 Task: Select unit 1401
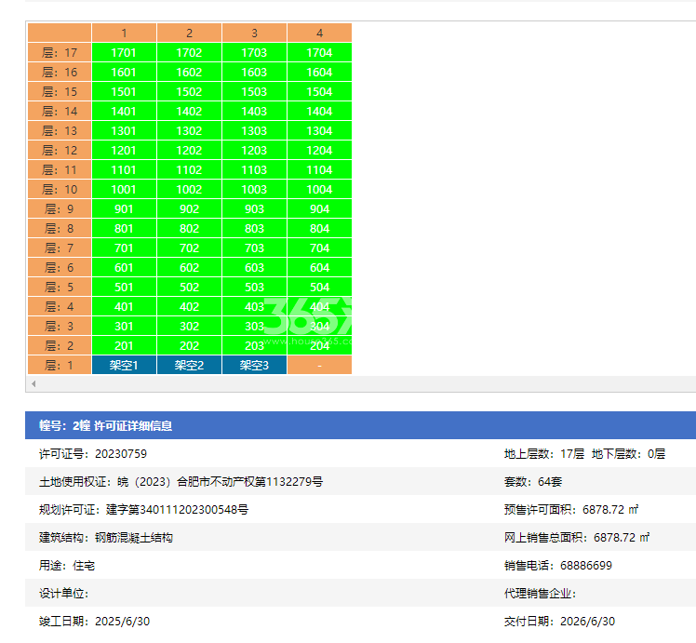[124, 111]
